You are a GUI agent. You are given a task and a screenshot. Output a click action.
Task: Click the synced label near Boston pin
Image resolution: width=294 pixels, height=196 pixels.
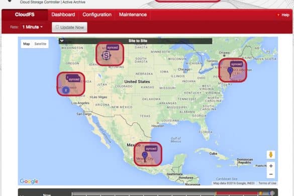[236, 64]
